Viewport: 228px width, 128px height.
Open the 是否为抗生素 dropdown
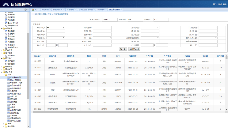(208, 38)
